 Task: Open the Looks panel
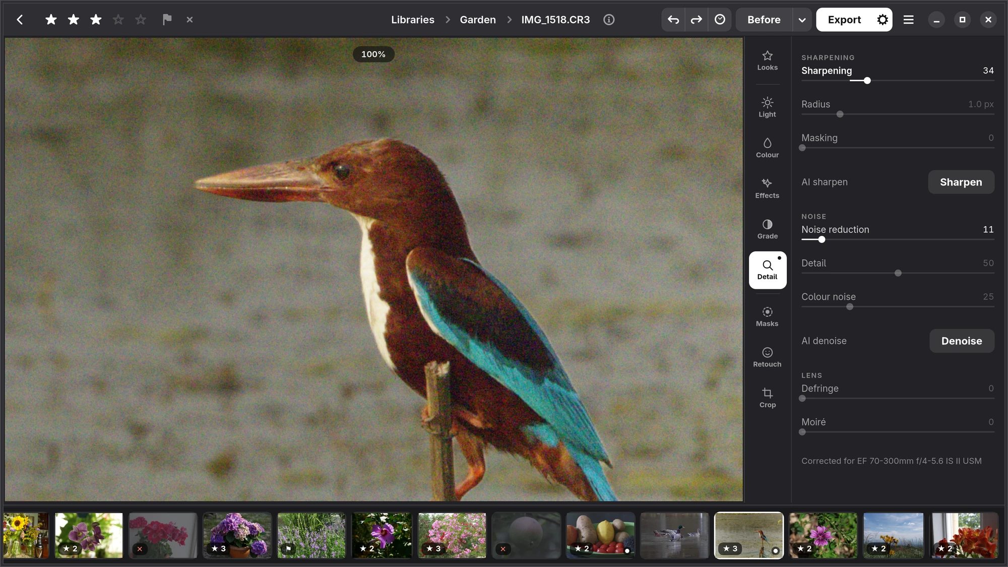(x=767, y=60)
